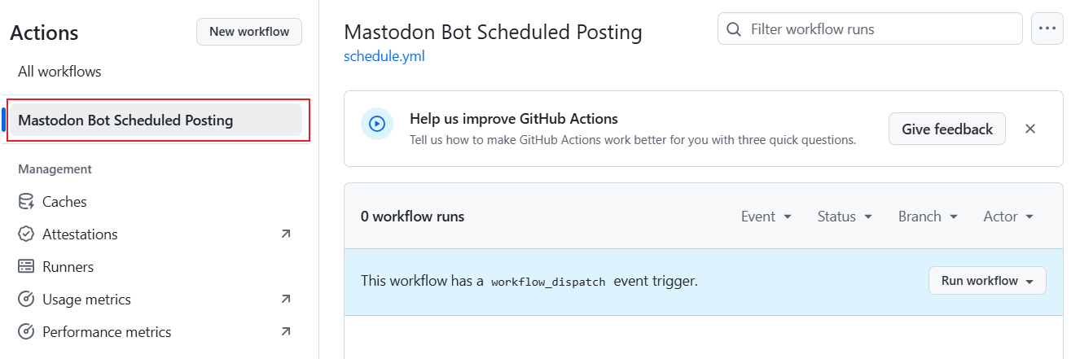Expand the Status filter dropdown
The width and height of the screenshot is (1080, 359).
(x=845, y=217)
